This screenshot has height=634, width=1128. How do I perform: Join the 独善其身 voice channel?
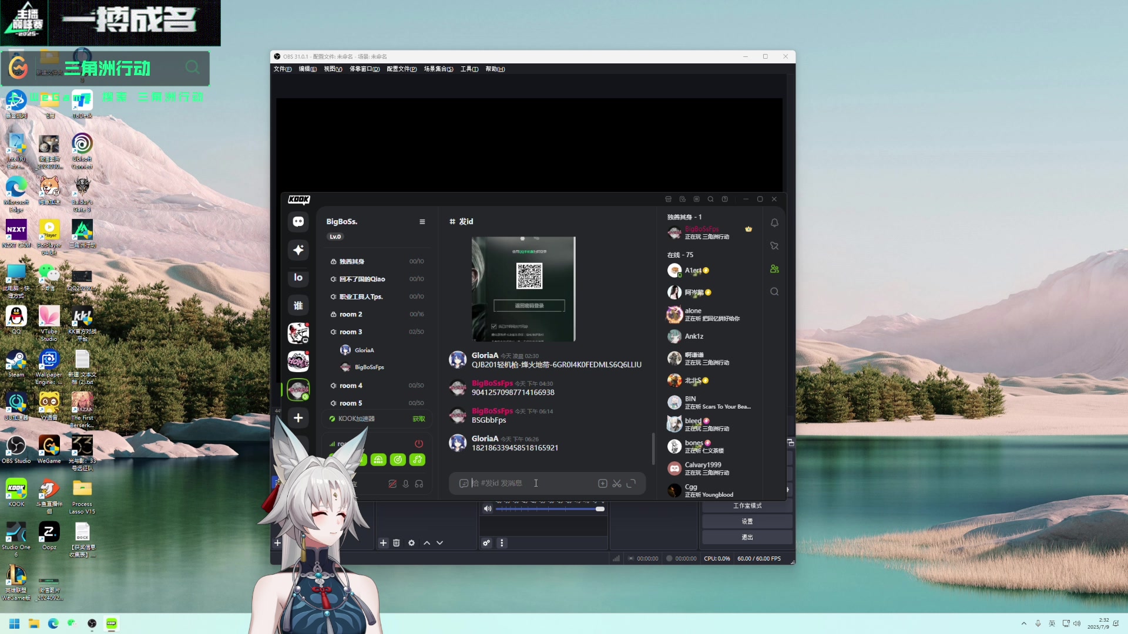377,262
